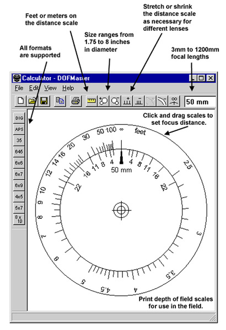
Task: Click the 50 mm focal length field
Action: [200, 102]
